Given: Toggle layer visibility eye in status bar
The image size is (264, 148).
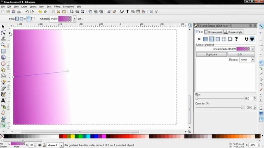Looking at the screenshot, I should pyautogui.click(x=40, y=145).
